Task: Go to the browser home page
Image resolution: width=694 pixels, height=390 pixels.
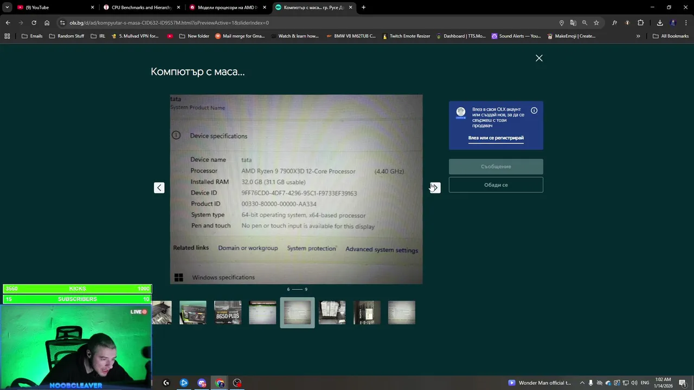Action: click(x=47, y=23)
